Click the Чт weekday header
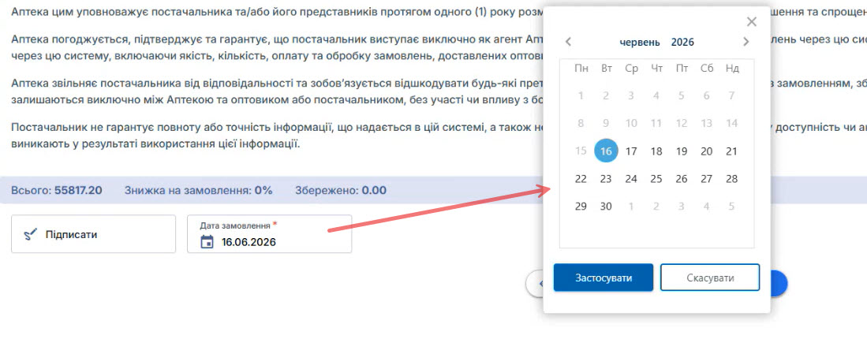Image resolution: width=867 pixels, height=339 pixels. [656, 69]
